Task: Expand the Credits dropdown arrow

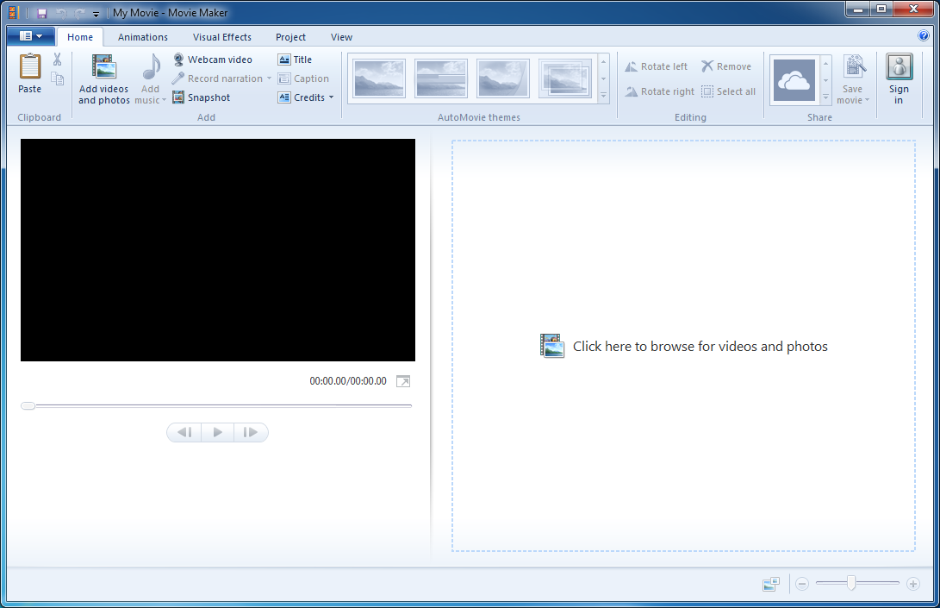Action: pos(331,97)
